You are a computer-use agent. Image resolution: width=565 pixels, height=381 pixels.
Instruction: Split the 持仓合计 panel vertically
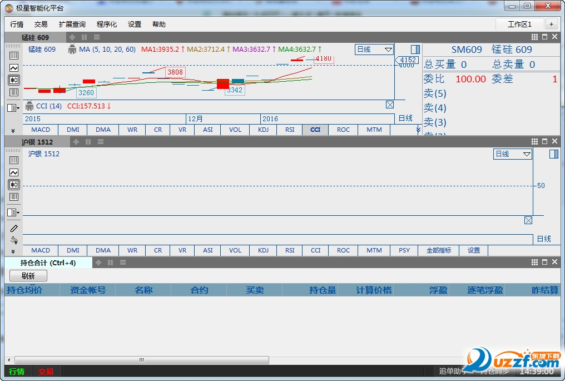coord(111,263)
